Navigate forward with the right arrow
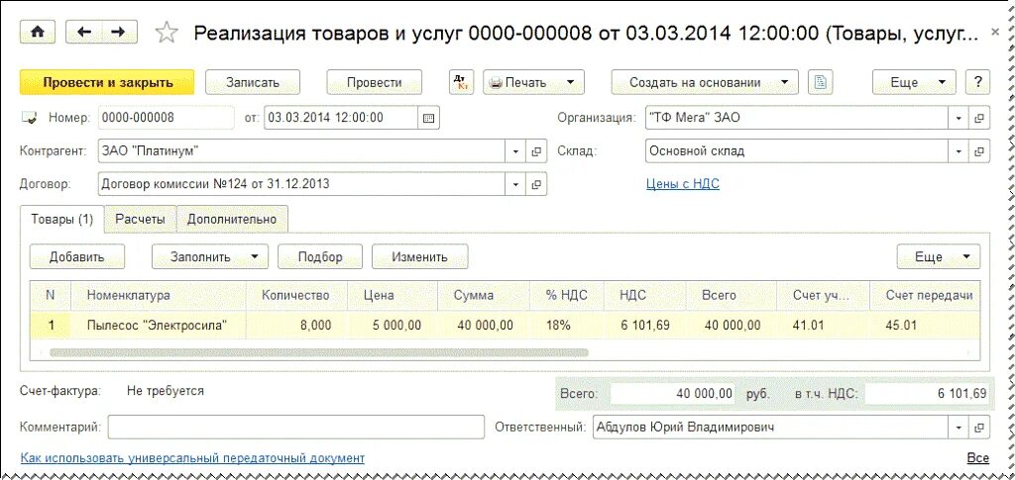Image resolution: width=1015 pixels, height=480 pixels. coord(119,32)
